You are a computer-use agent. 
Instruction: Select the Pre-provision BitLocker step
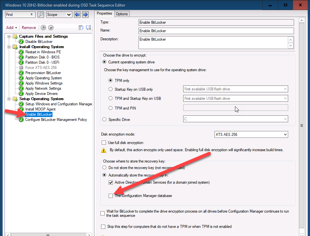pyautogui.click(x=43, y=73)
